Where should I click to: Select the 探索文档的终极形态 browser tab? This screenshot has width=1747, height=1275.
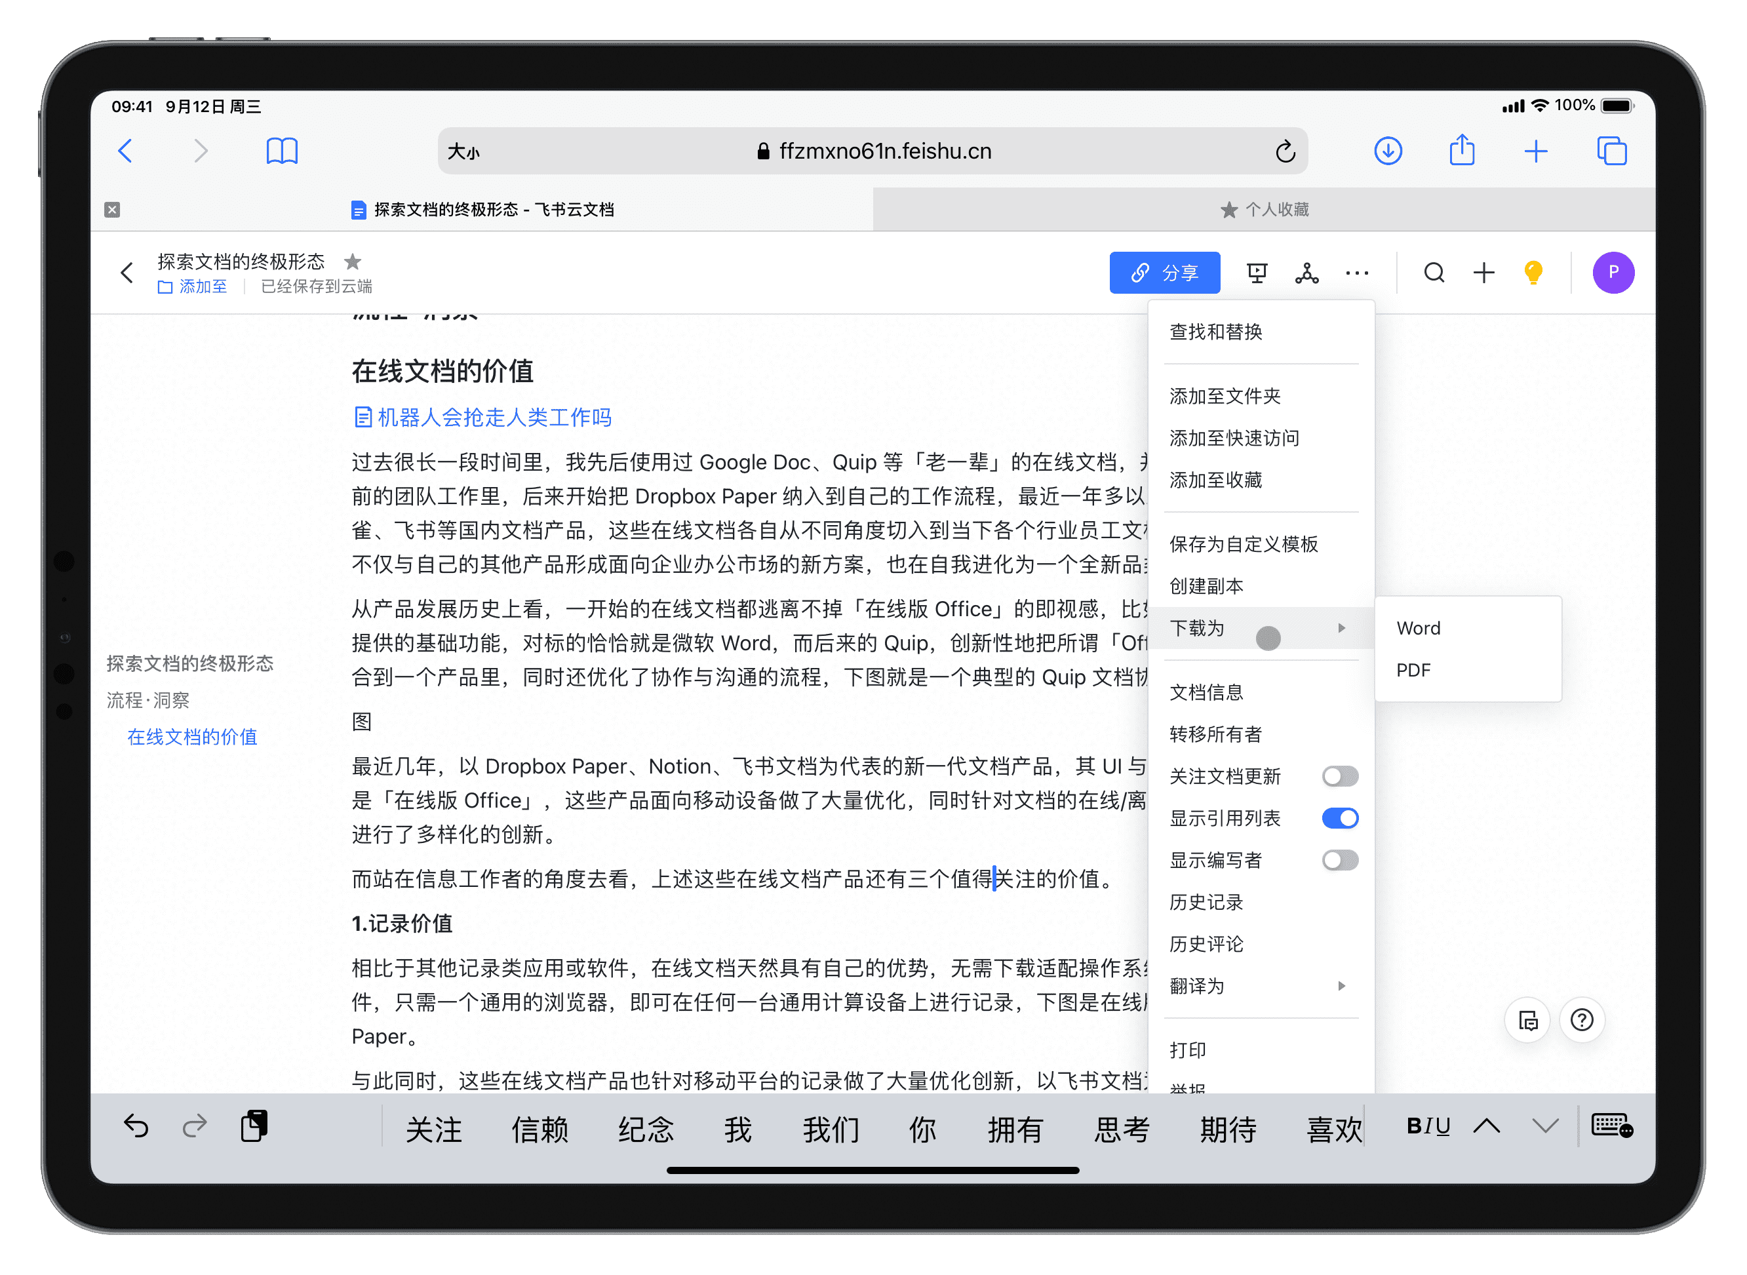point(482,209)
